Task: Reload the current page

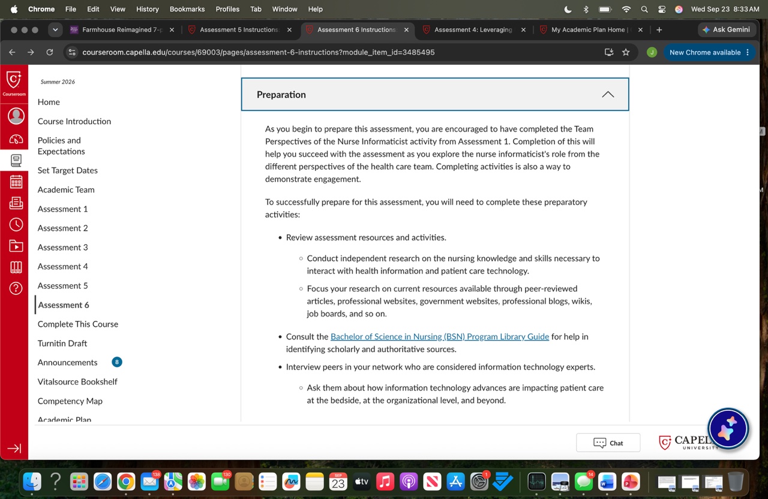Action: pyautogui.click(x=50, y=52)
